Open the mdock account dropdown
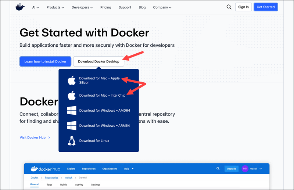 (256, 169)
